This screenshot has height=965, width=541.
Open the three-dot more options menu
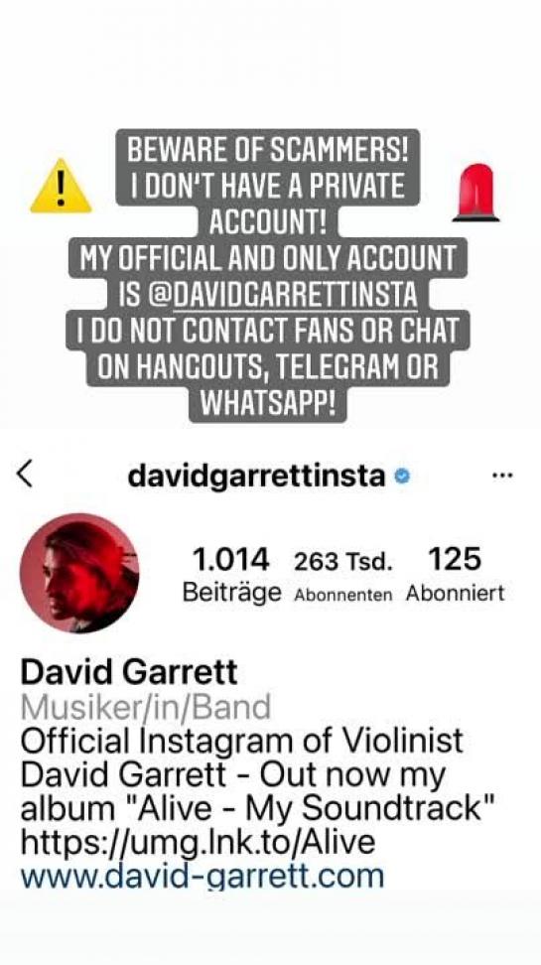click(x=503, y=476)
